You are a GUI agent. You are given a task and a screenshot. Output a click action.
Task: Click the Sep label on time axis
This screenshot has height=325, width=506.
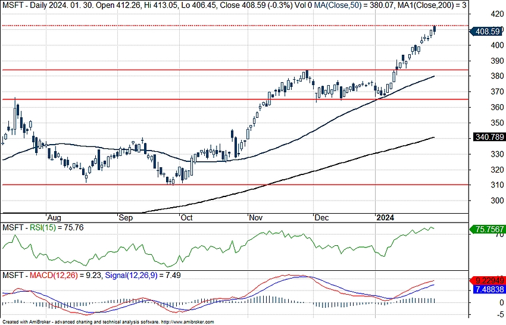click(126, 217)
